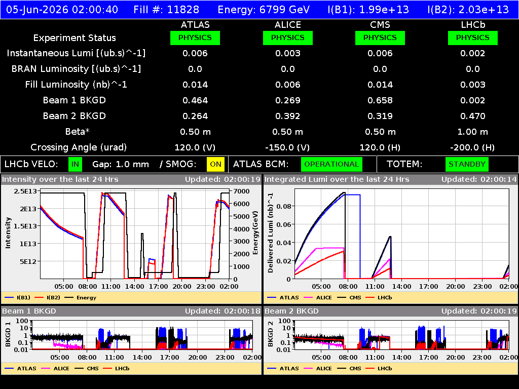
Task: Click Intensity over the last 24 Hrs title
Action: click(60, 179)
